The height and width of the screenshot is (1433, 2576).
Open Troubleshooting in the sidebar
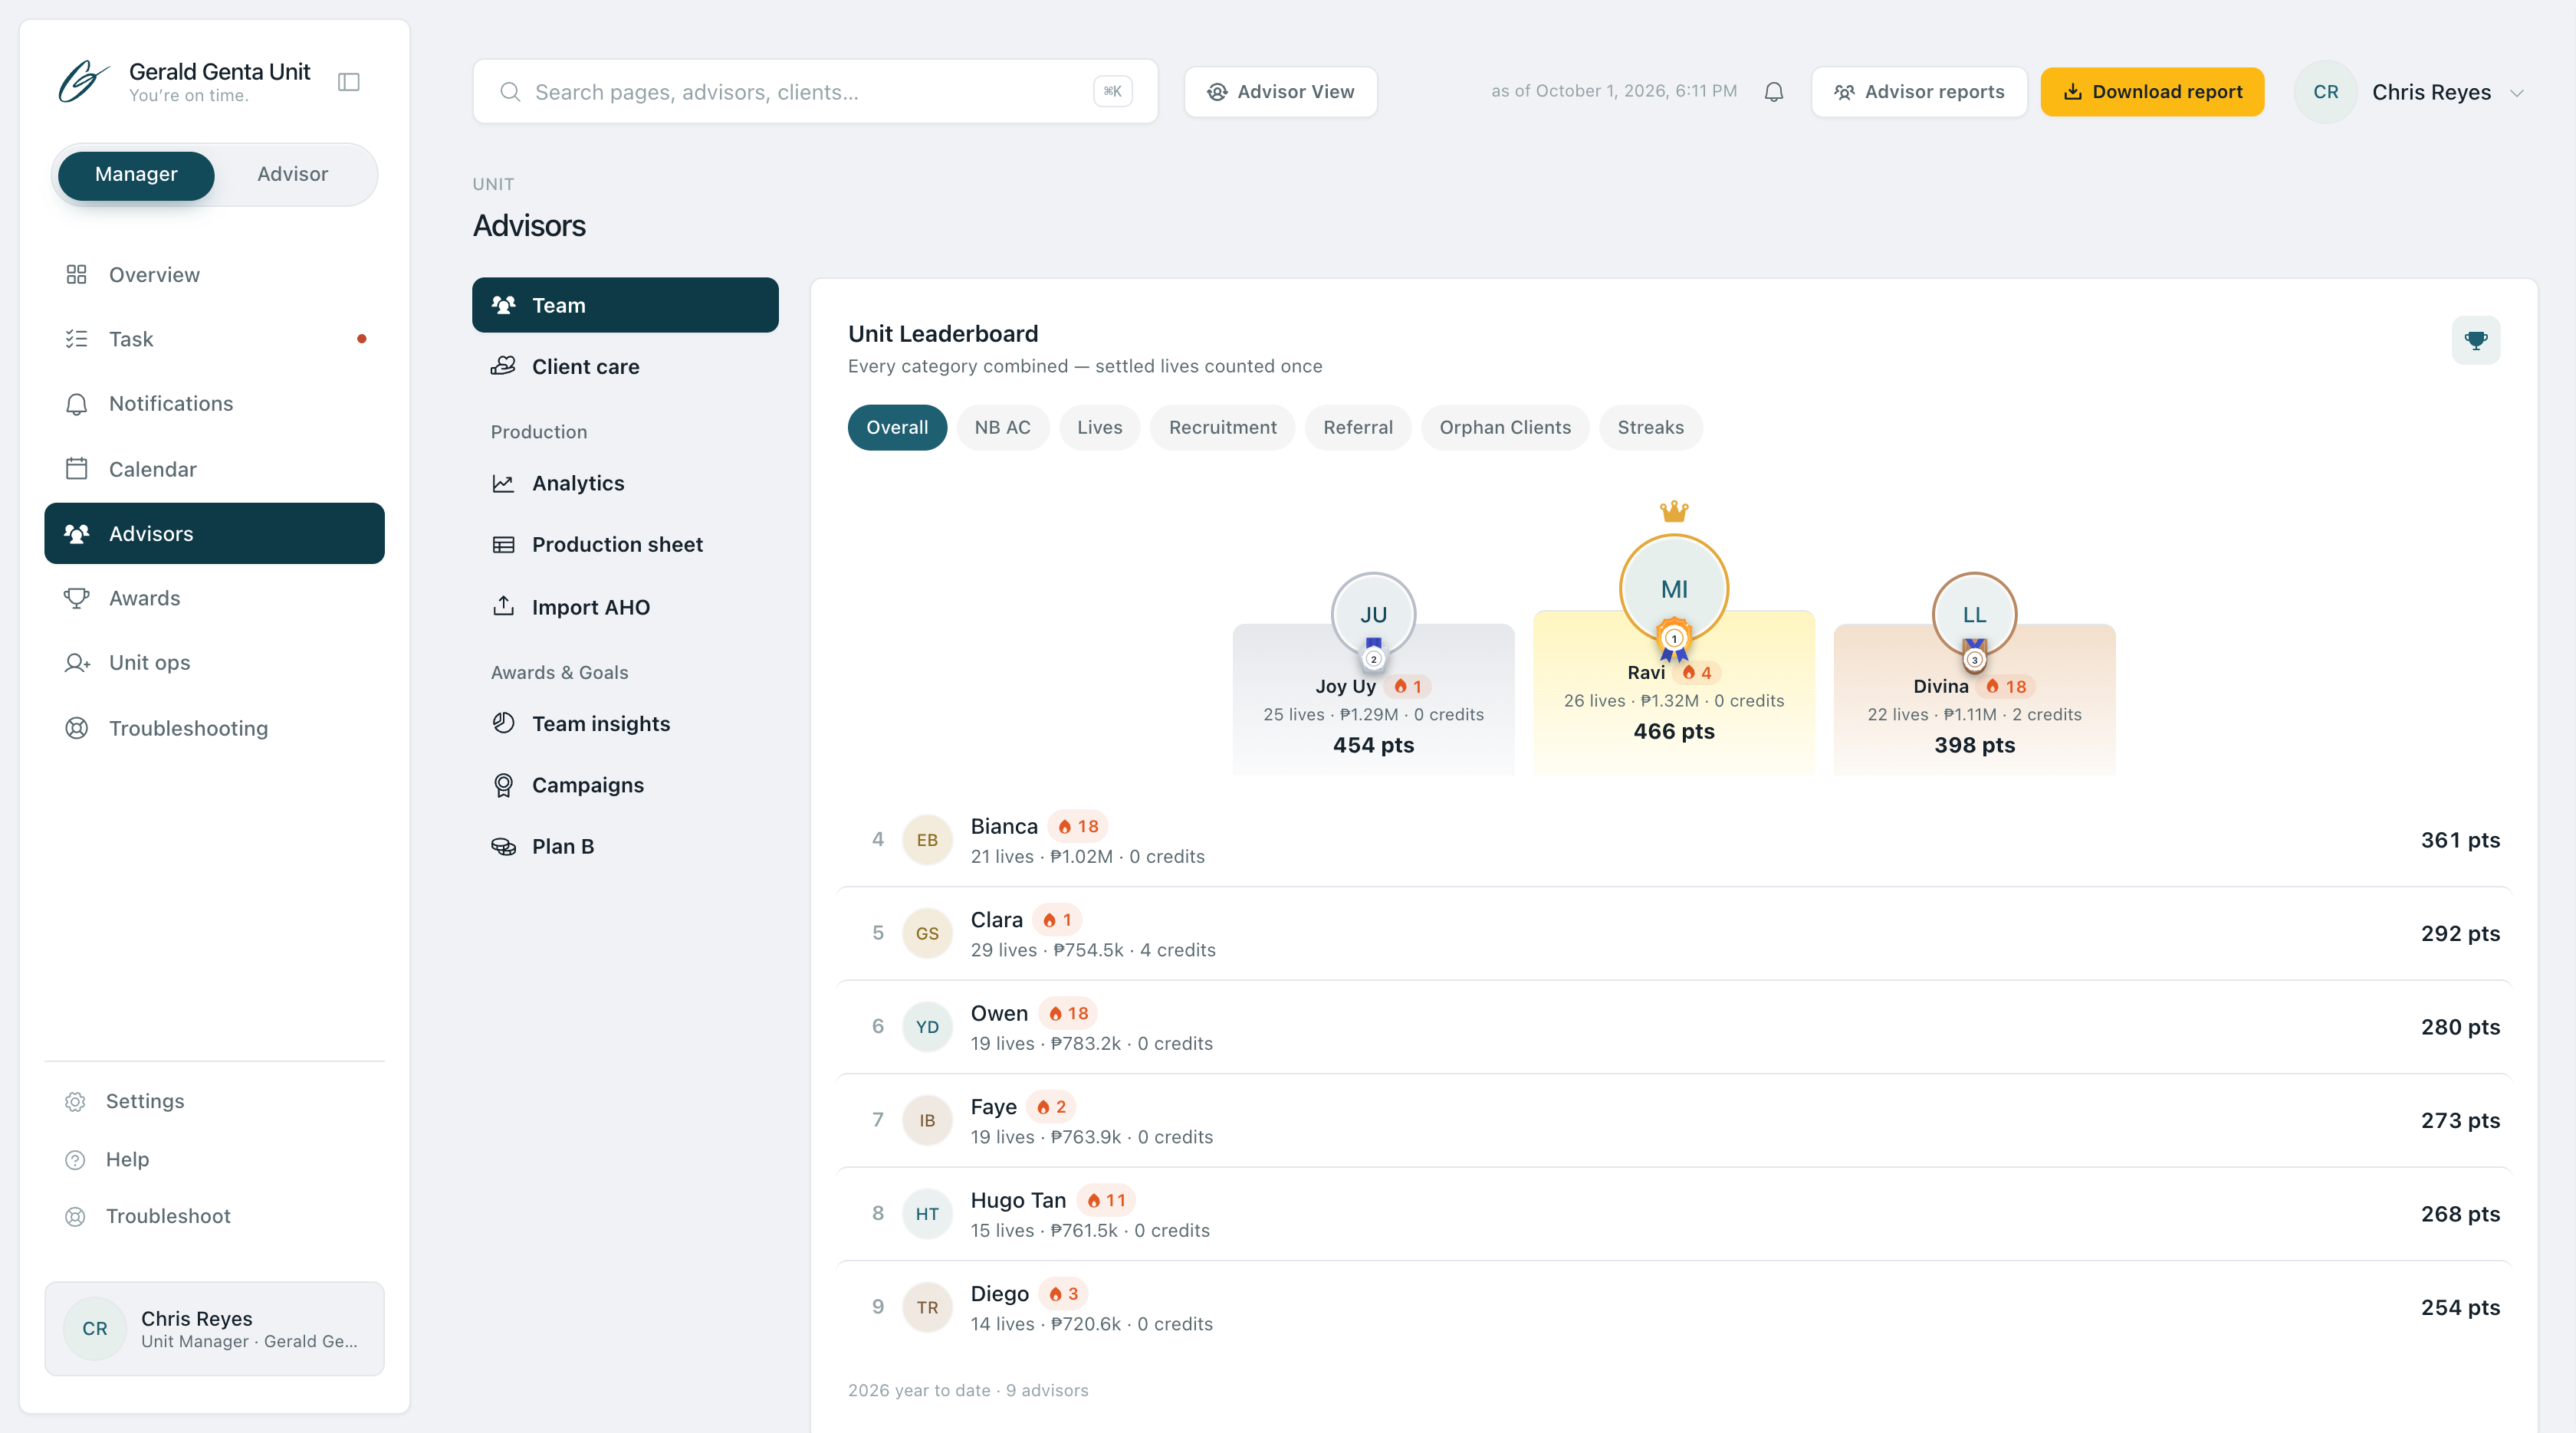tap(214, 727)
